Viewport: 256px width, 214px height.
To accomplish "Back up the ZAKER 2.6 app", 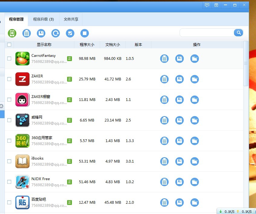I will click(x=180, y=79).
